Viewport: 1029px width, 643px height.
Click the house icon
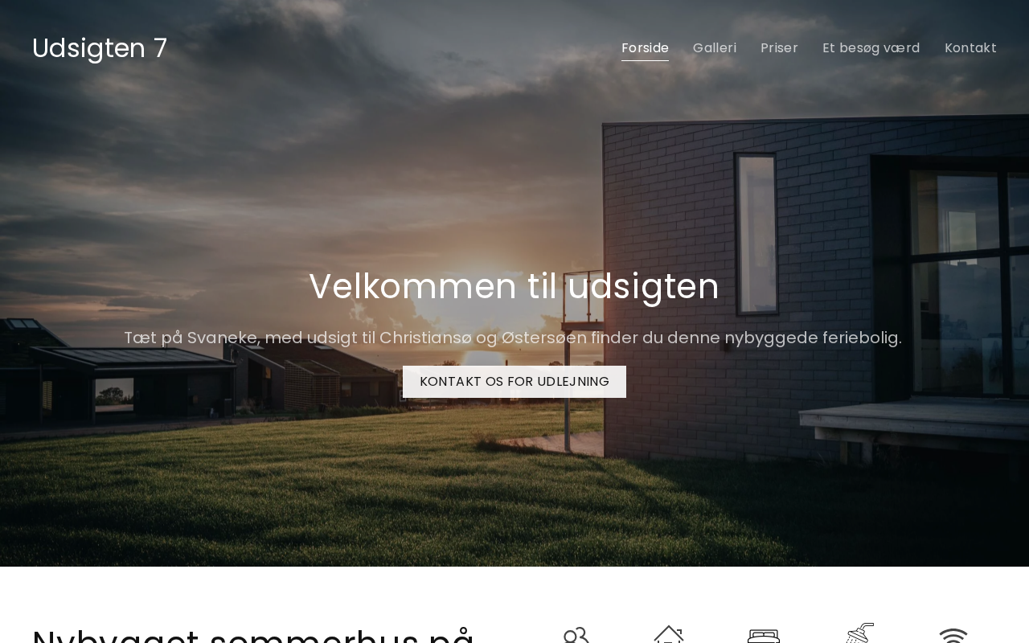(668, 634)
